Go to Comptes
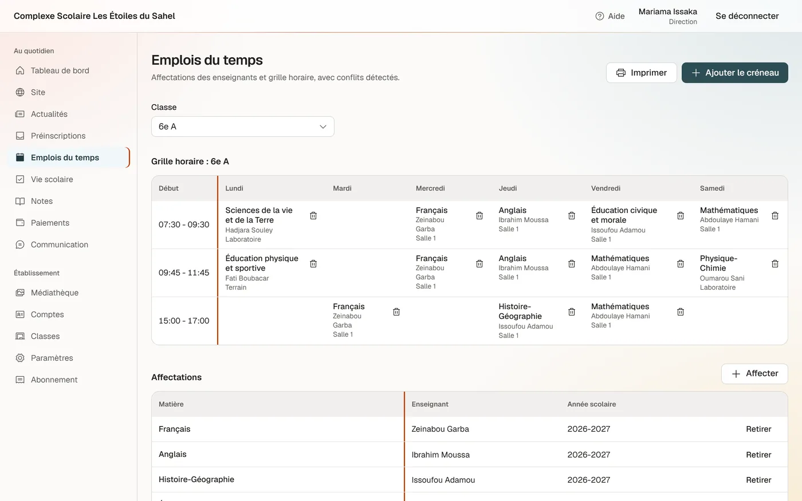 click(x=69, y=314)
